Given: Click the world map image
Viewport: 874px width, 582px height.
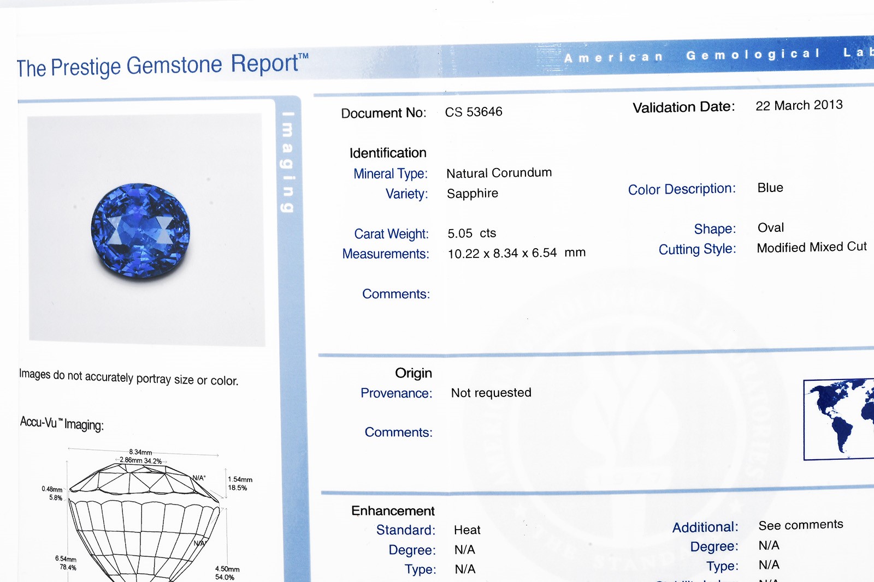Looking at the screenshot, I should [x=840, y=419].
